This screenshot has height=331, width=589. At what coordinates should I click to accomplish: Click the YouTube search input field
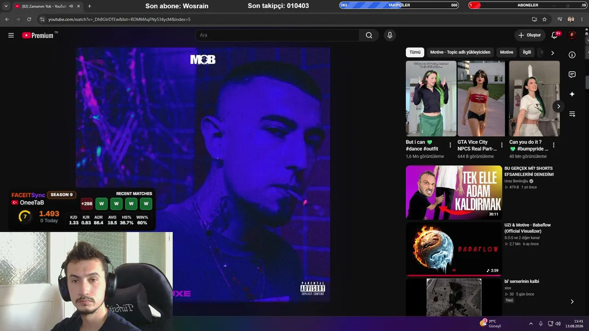point(277,35)
